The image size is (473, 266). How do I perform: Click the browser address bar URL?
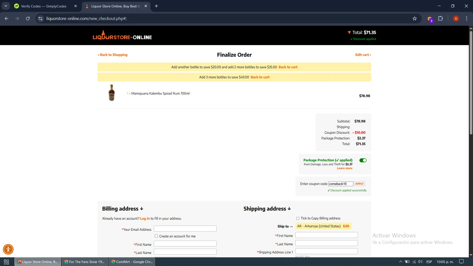click(86, 19)
